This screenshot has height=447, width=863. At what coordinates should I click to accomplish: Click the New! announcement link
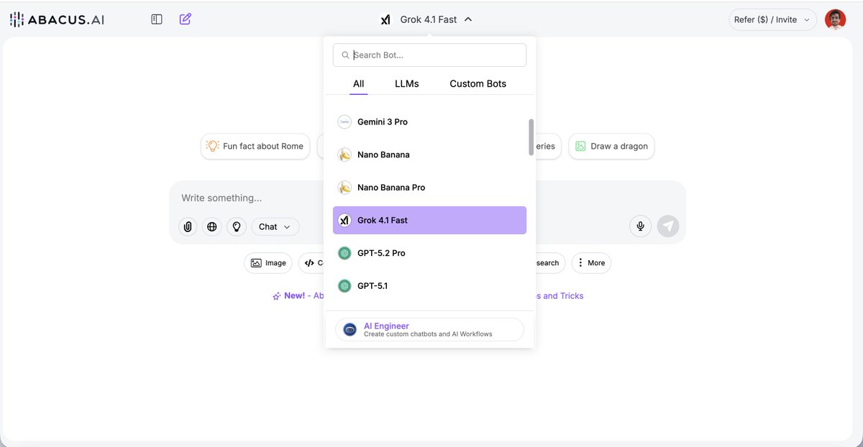pyautogui.click(x=294, y=295)
